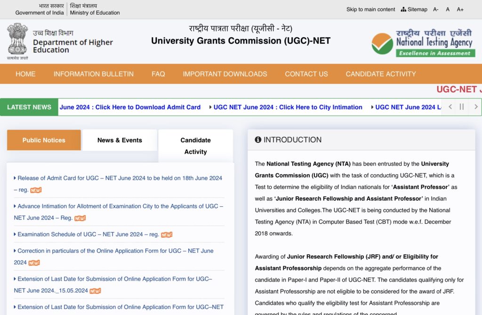Open Release of Admit Card notice
The width and height of the screenshot is (482, 315).
pyautogui.click(x=118, y=184)
